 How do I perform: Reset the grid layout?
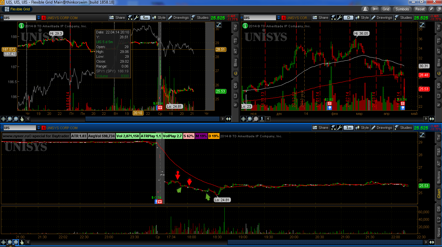coord(420,9)
